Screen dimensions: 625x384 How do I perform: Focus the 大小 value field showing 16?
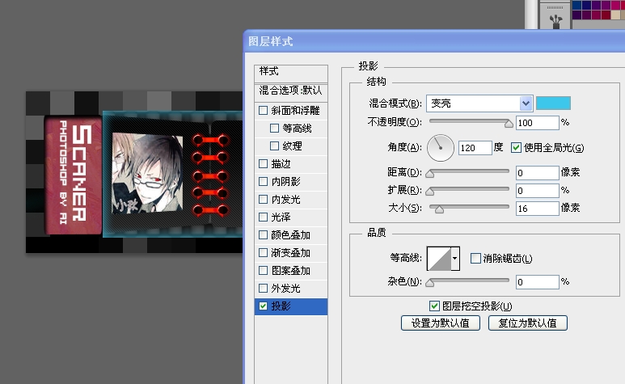click(x=538, y=209)
